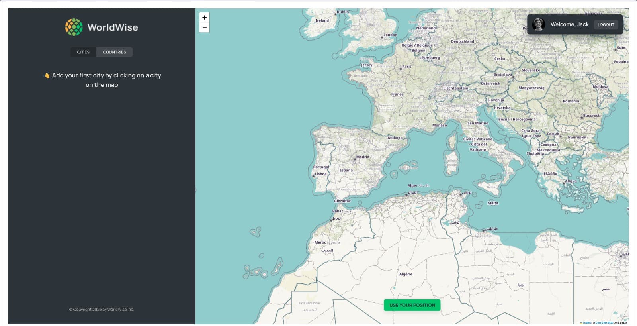Click Lisboa on the map

320,174
